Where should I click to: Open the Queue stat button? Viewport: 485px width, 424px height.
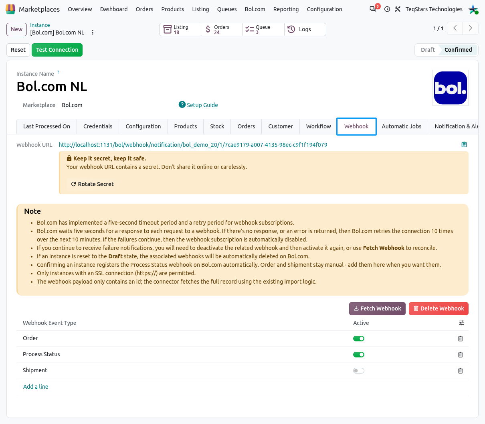[x=264, y=29]
